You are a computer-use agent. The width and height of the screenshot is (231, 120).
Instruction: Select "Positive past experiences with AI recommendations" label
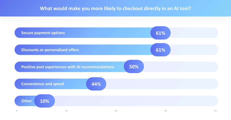[68, 67]
